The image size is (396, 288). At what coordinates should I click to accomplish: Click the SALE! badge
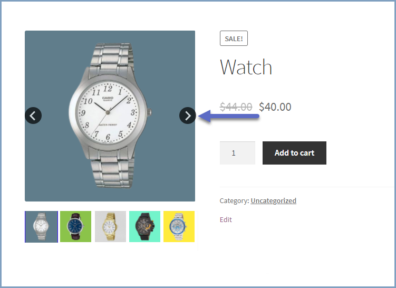tap(234, 39)
